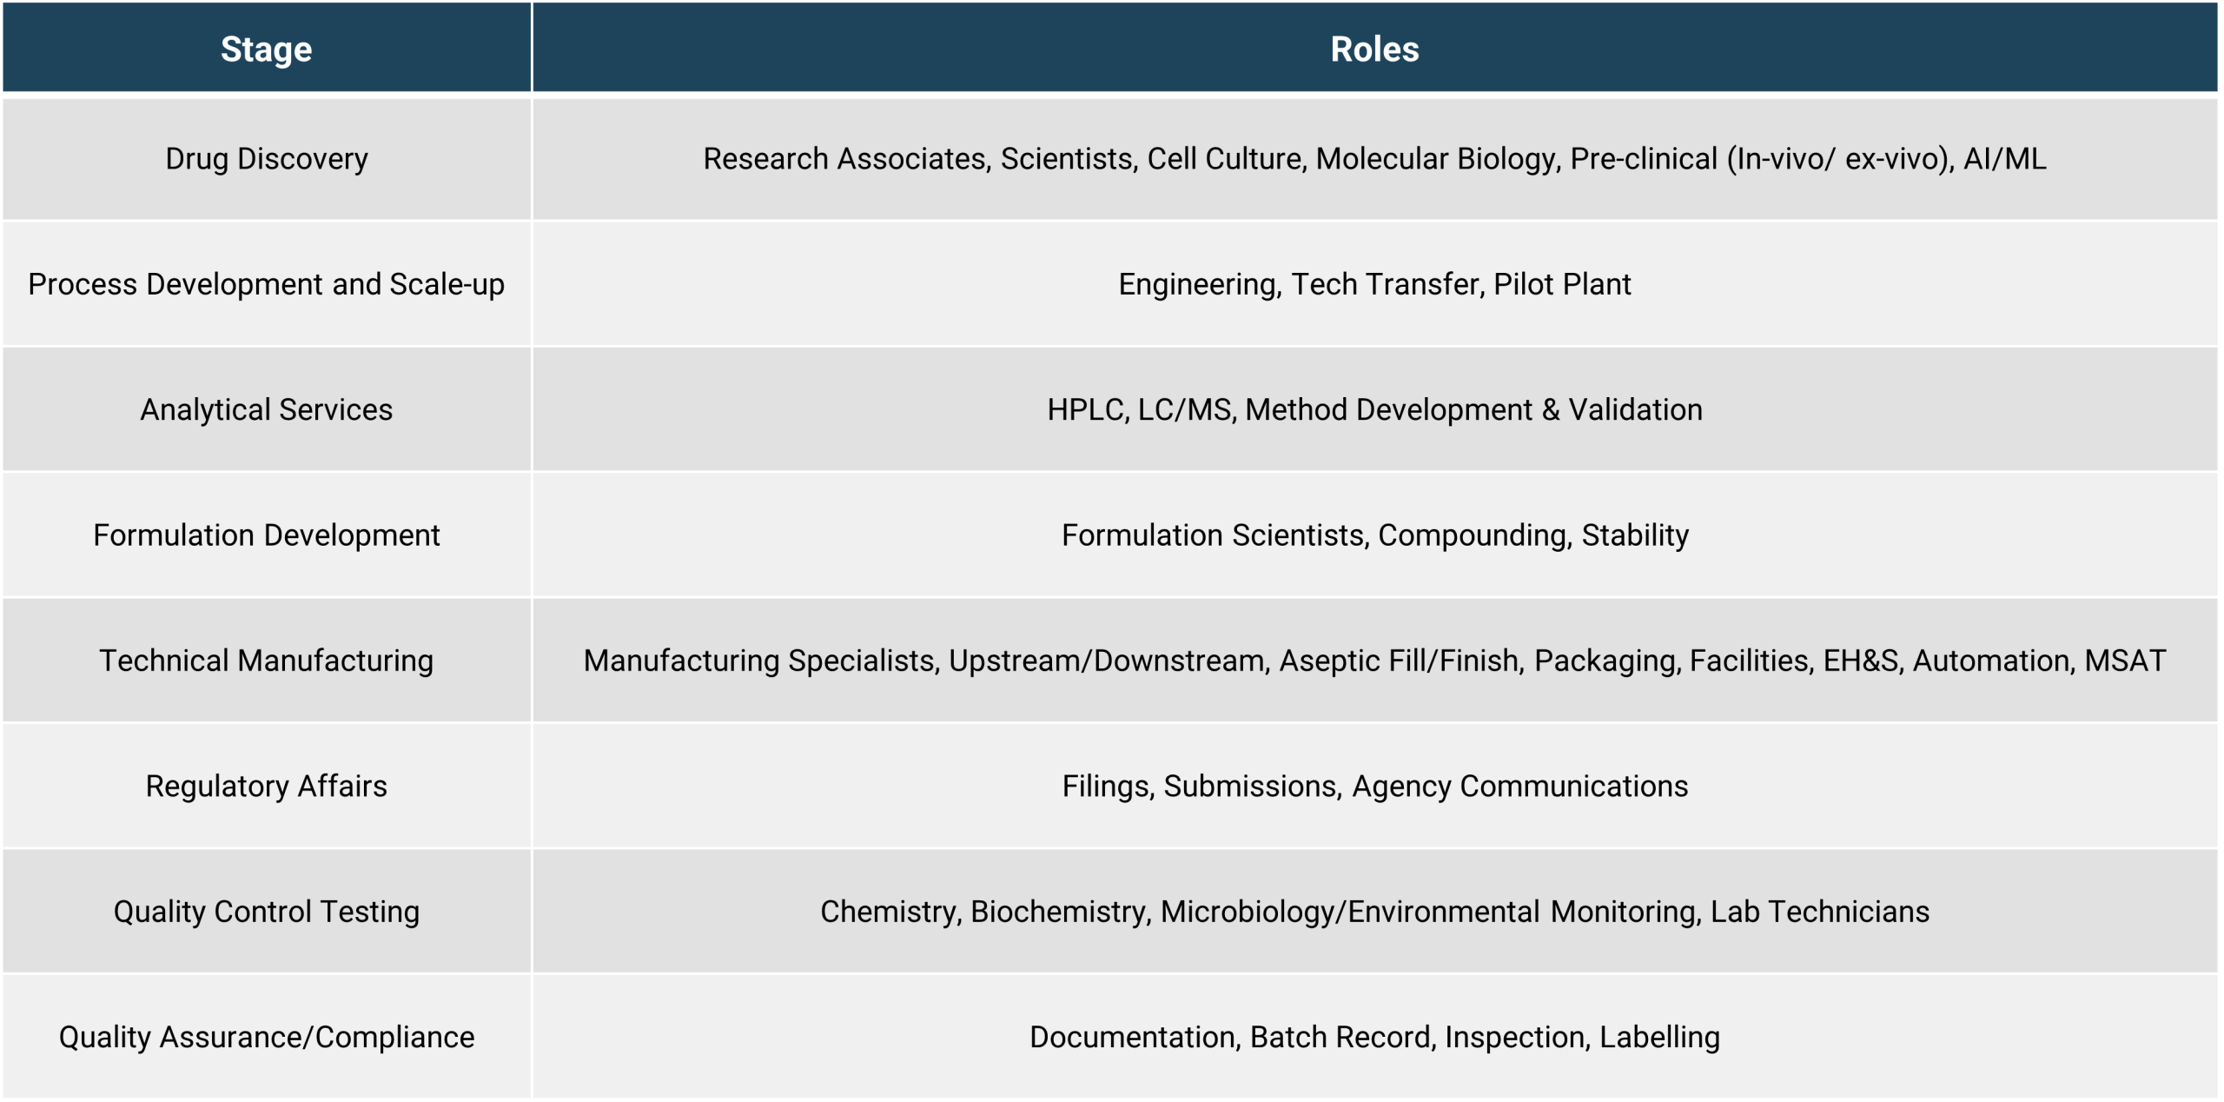Click the HPLC, LC/MS, Method Development cell
The height and width of the screenshot is (1102, 2224).
(1374, 409)
